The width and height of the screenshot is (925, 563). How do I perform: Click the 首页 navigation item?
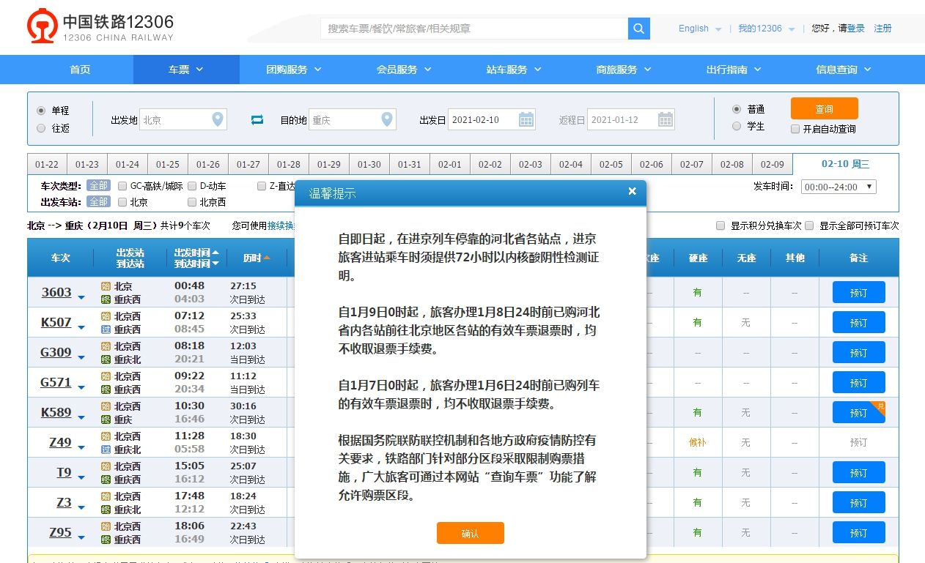[79, 69]
